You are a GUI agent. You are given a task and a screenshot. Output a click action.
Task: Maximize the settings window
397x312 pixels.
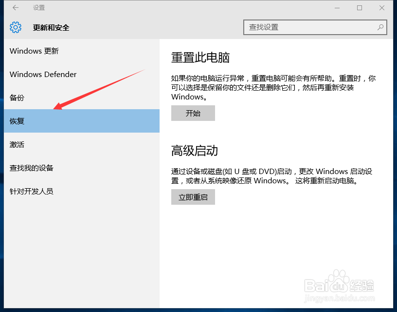359,8
